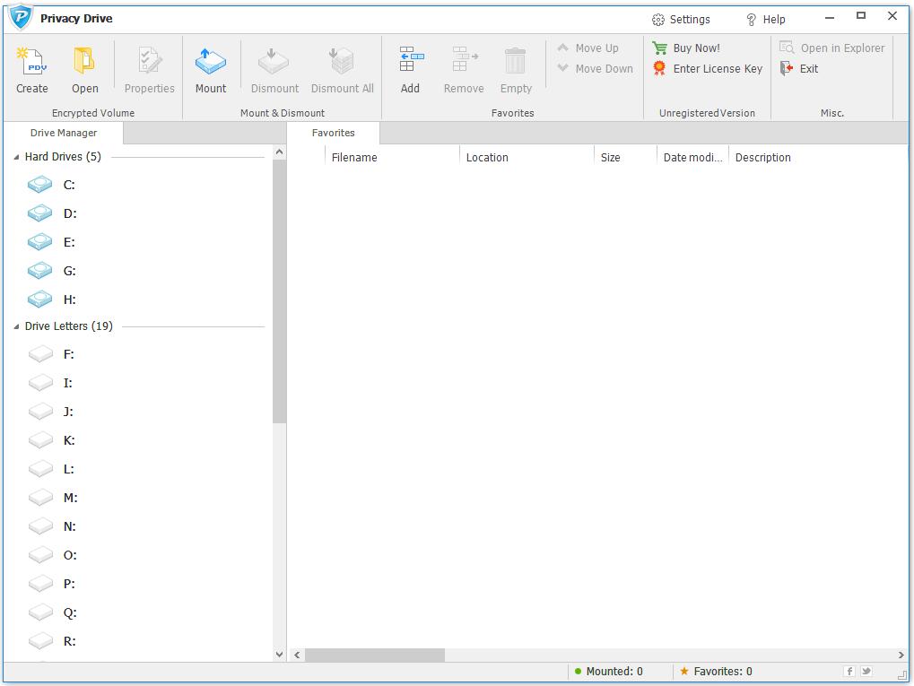Click the Properties toolbar icon

click(149, 61)
